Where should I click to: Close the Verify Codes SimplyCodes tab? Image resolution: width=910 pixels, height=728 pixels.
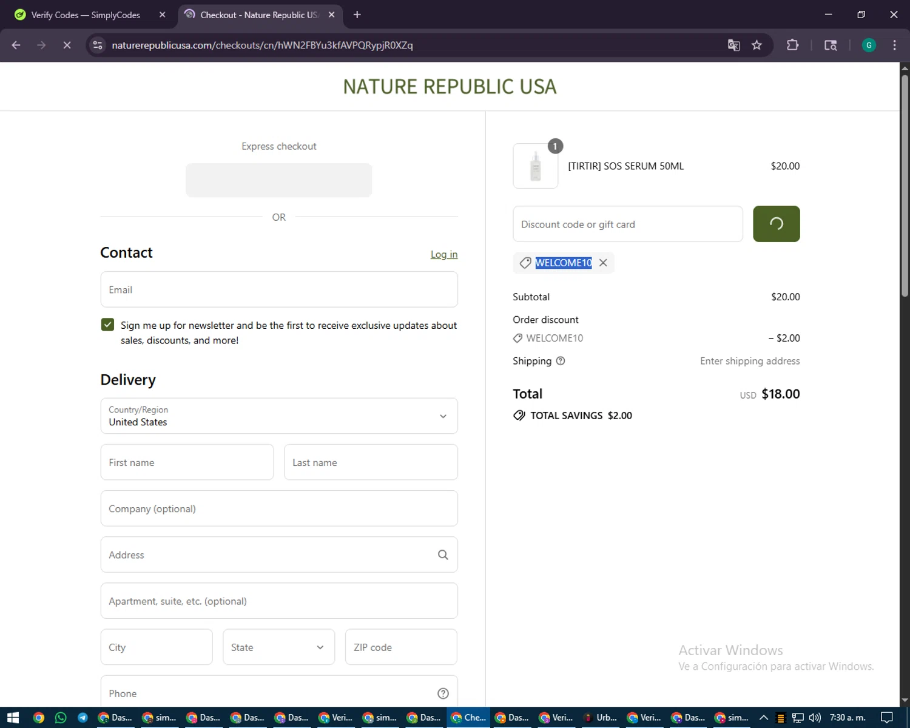(x=162, y=15)
